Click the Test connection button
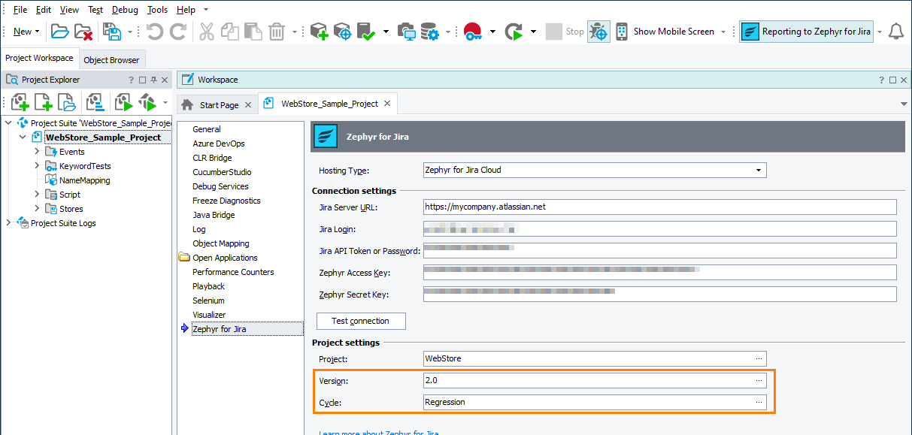 361,321
